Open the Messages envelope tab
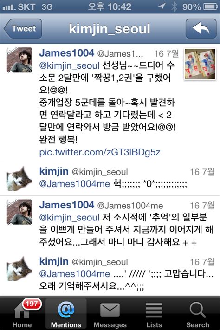This screenshot has width=220, height=330. point(110,313)
